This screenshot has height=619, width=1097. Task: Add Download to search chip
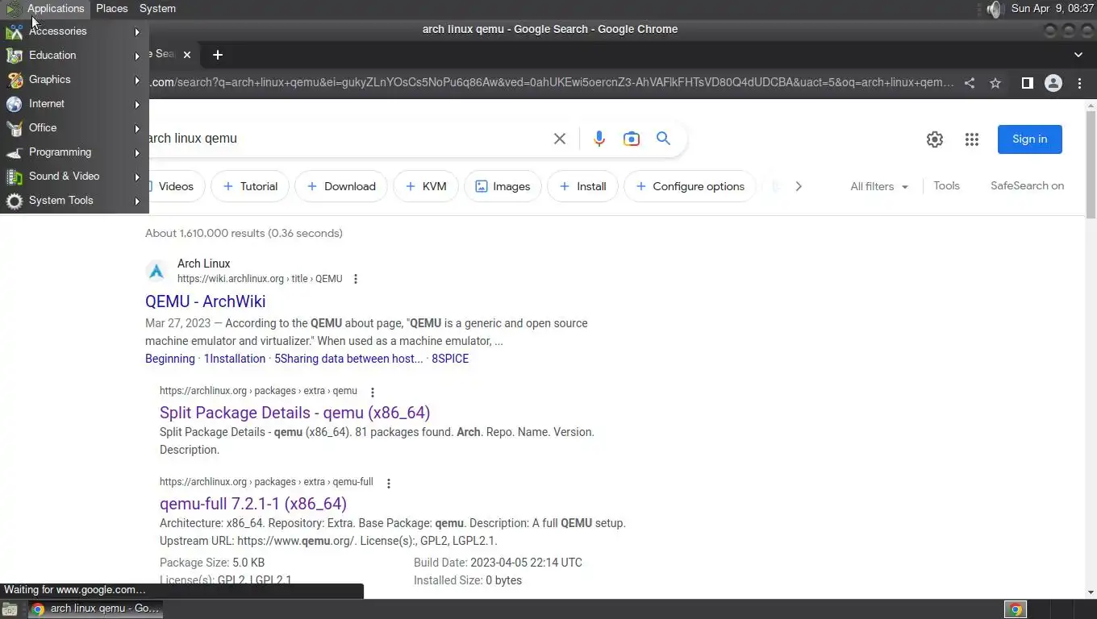click(341, 186)
